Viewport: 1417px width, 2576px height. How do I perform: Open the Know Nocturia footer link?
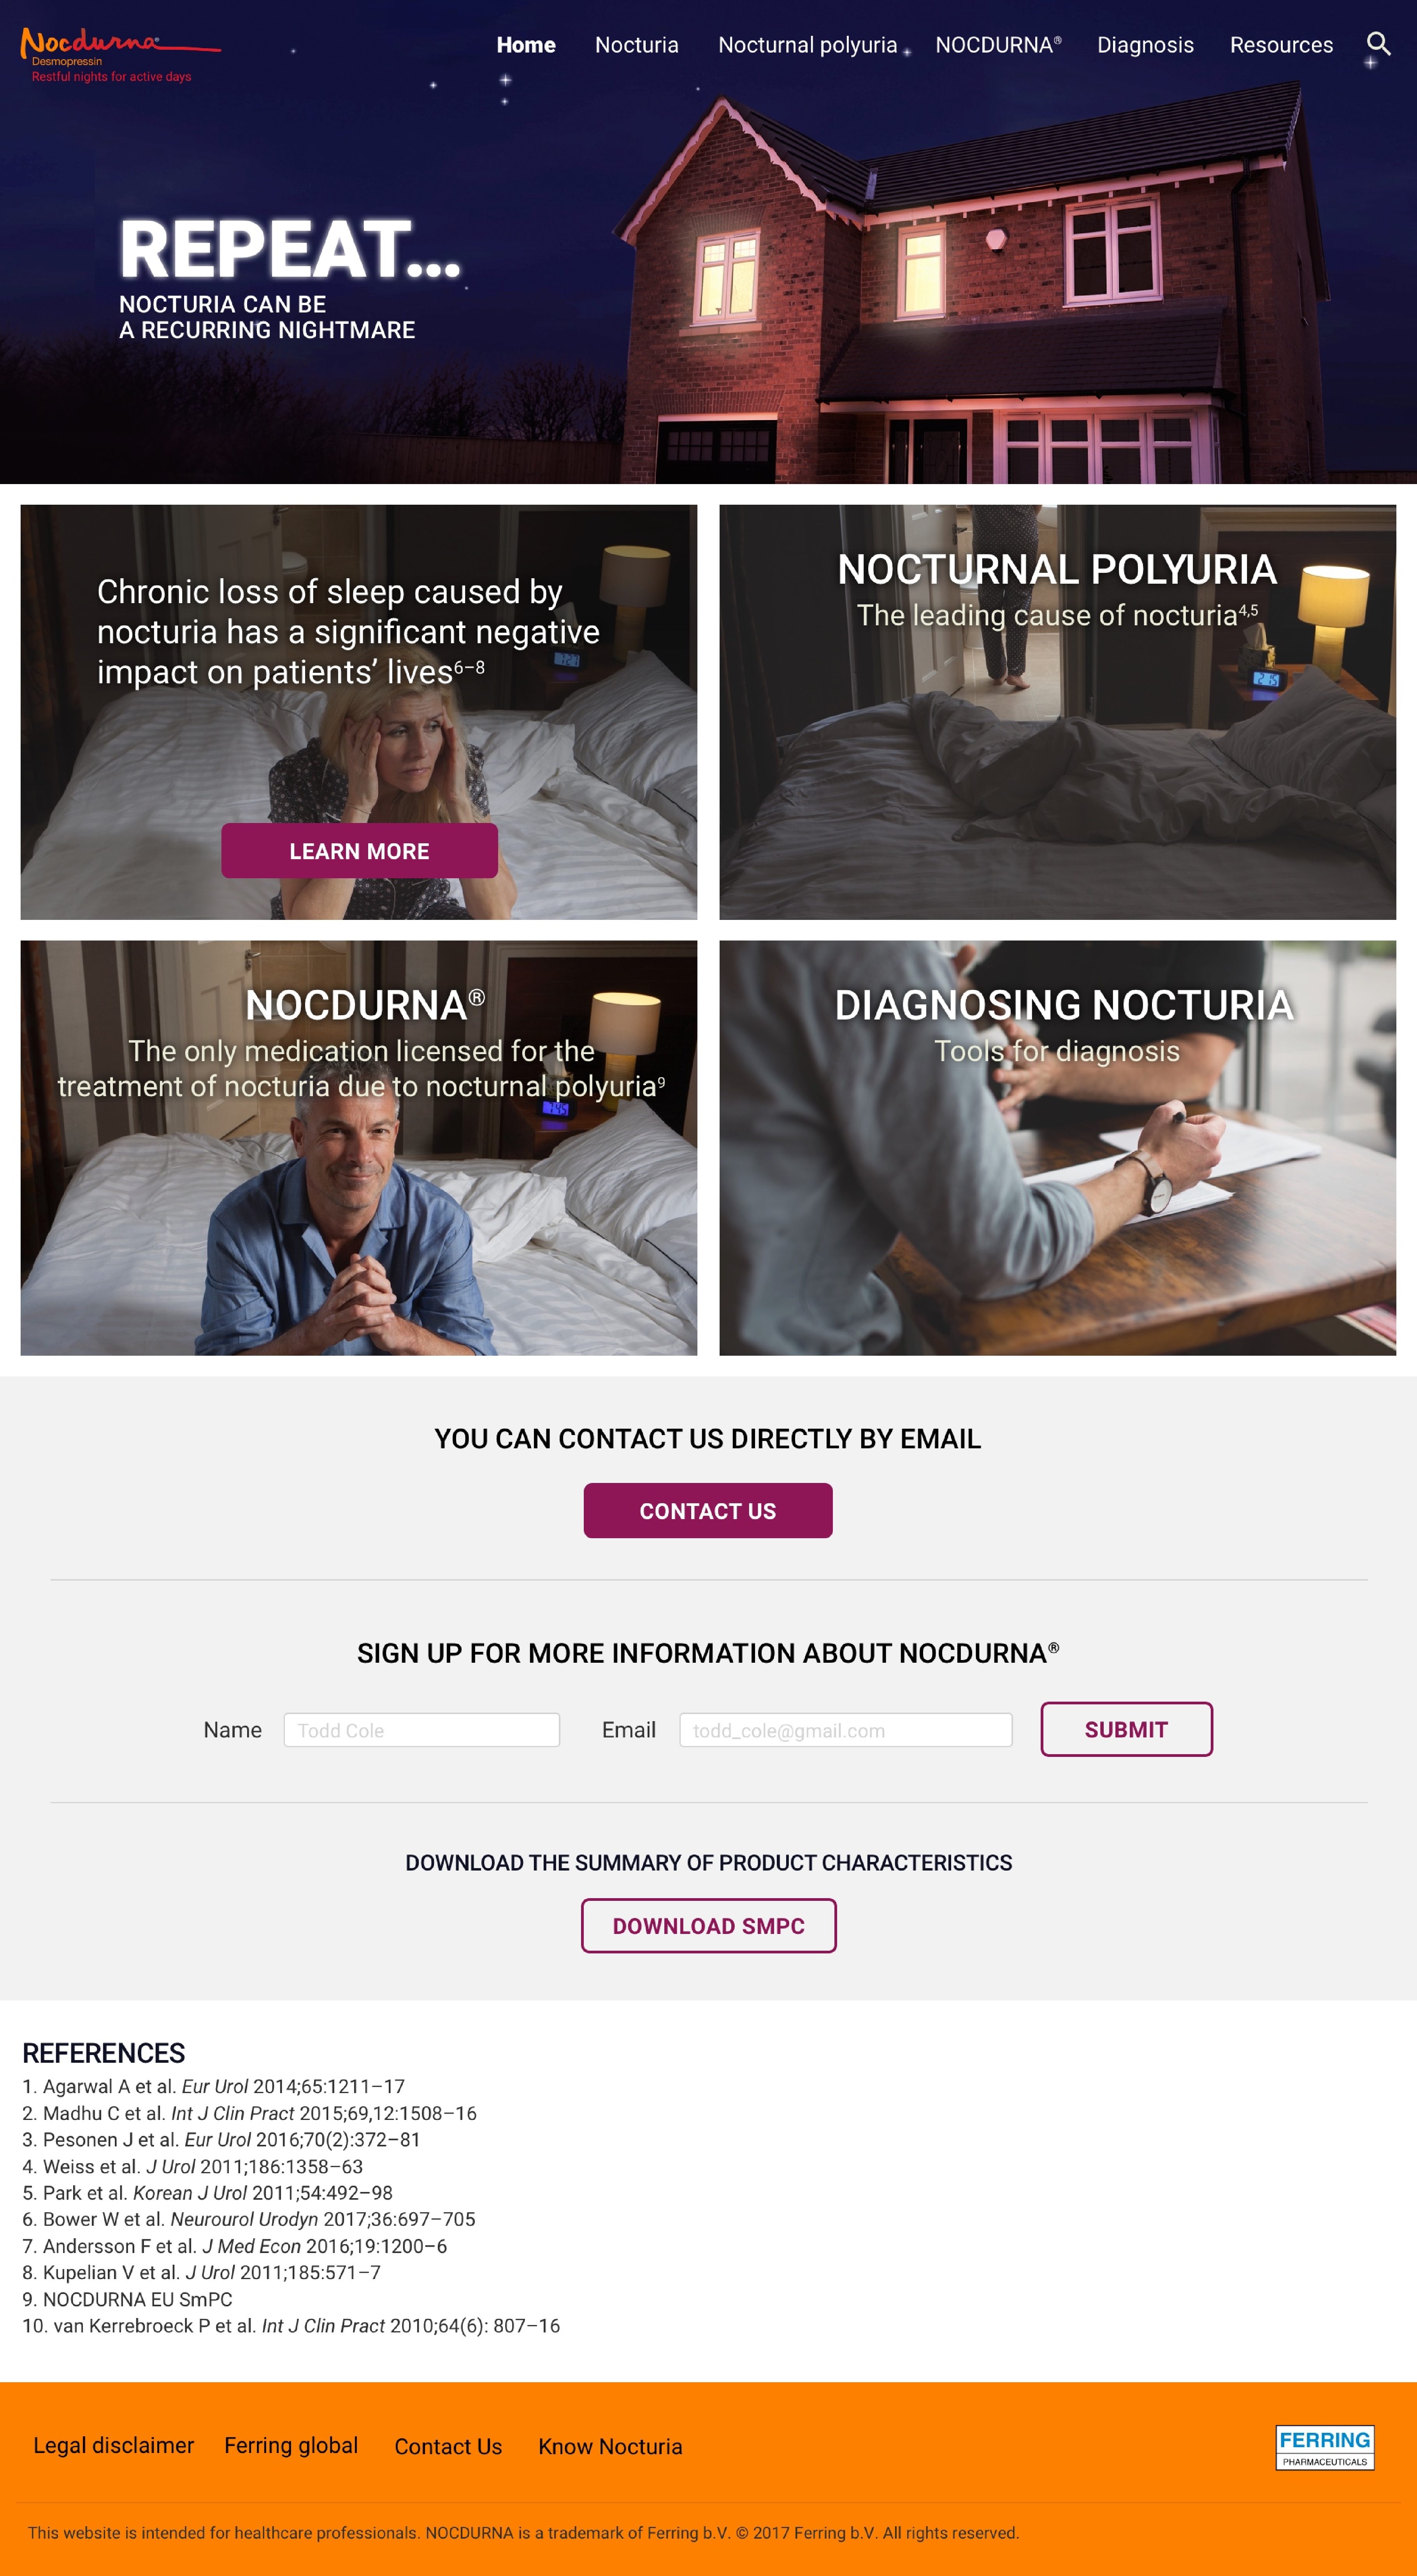(x=610, y=2446)
